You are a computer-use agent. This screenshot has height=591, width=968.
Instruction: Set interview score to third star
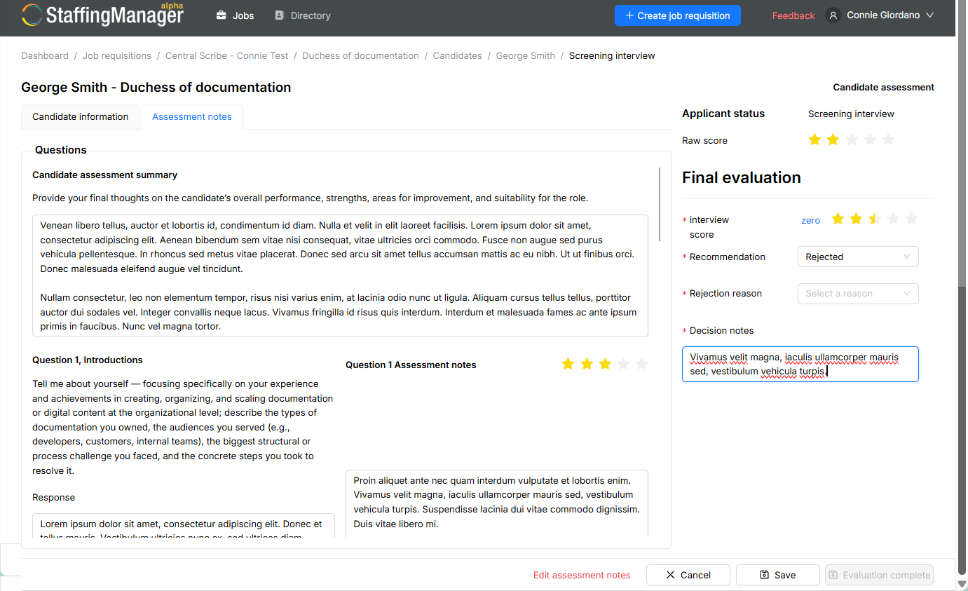pos(874,219)
